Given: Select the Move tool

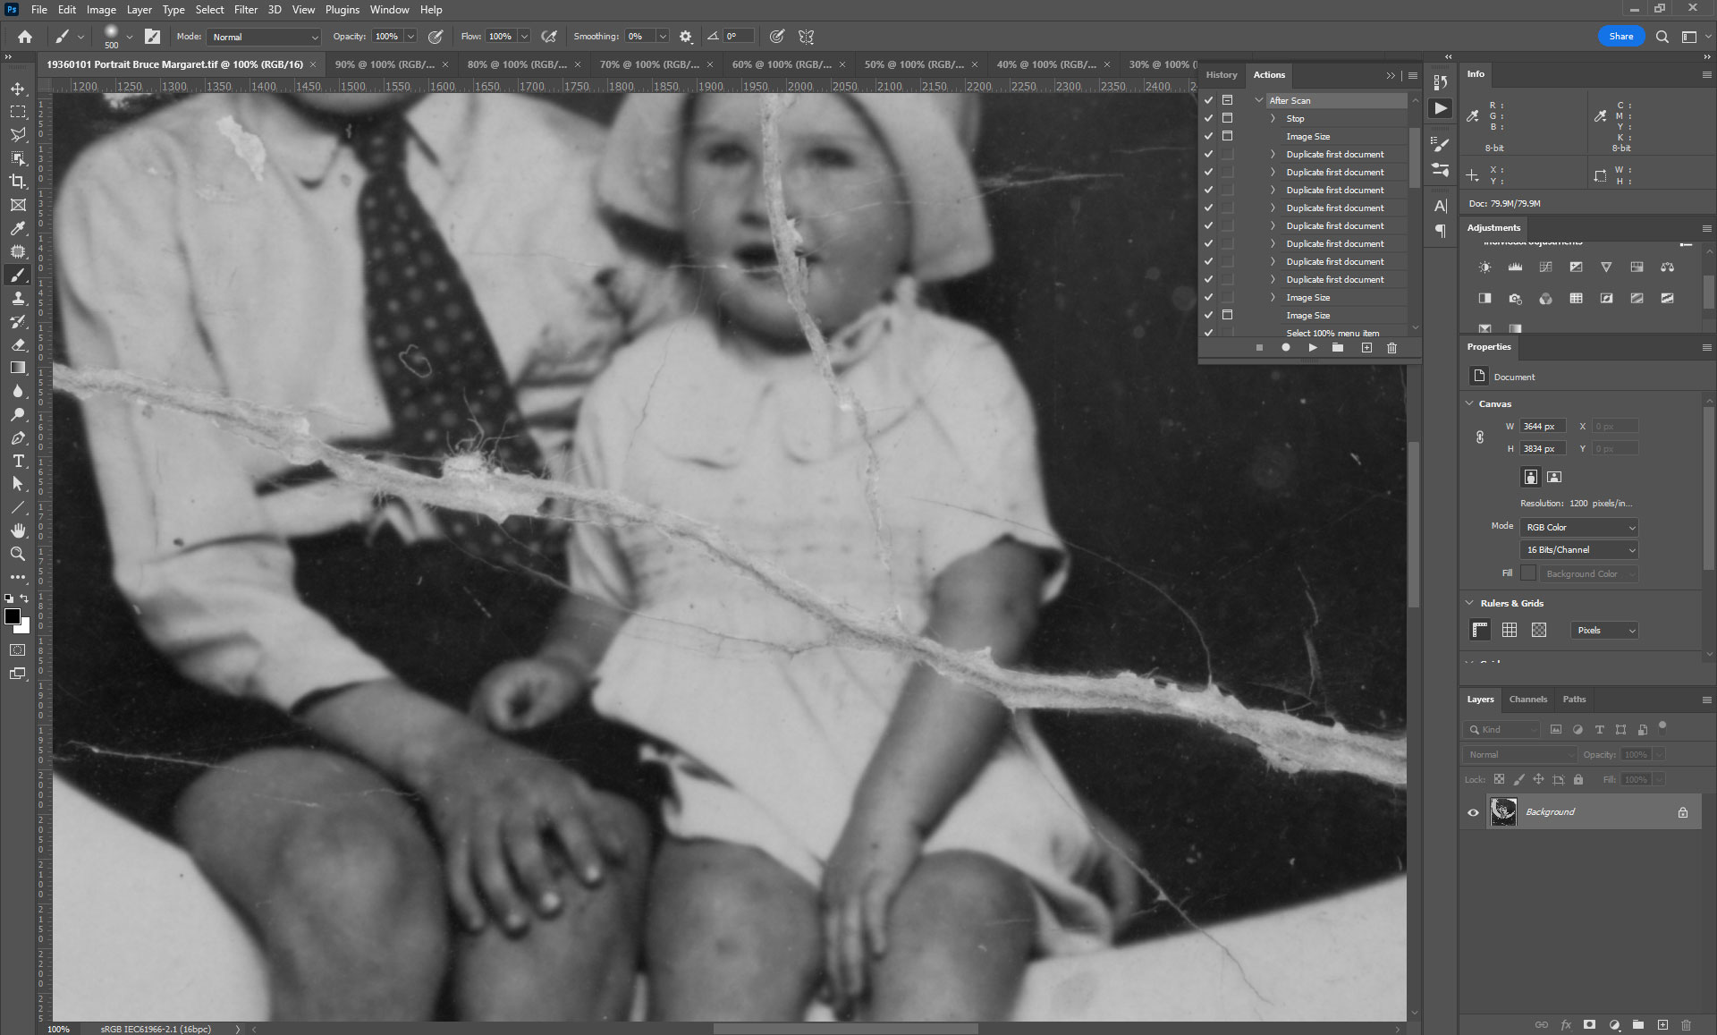Looking at the screenshot, I should click(x=18, y=89).
